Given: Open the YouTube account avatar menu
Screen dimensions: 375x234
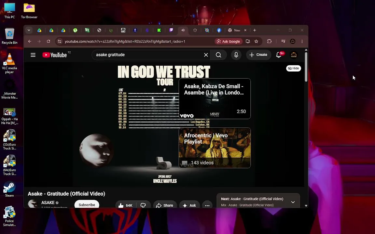Looking at the screenshot, I should (294, 55).
